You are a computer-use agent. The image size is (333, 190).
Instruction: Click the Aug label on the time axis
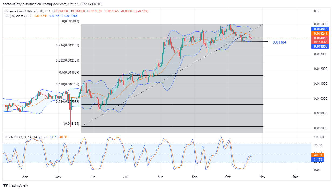pyautogui.click(x=160, y=177)
